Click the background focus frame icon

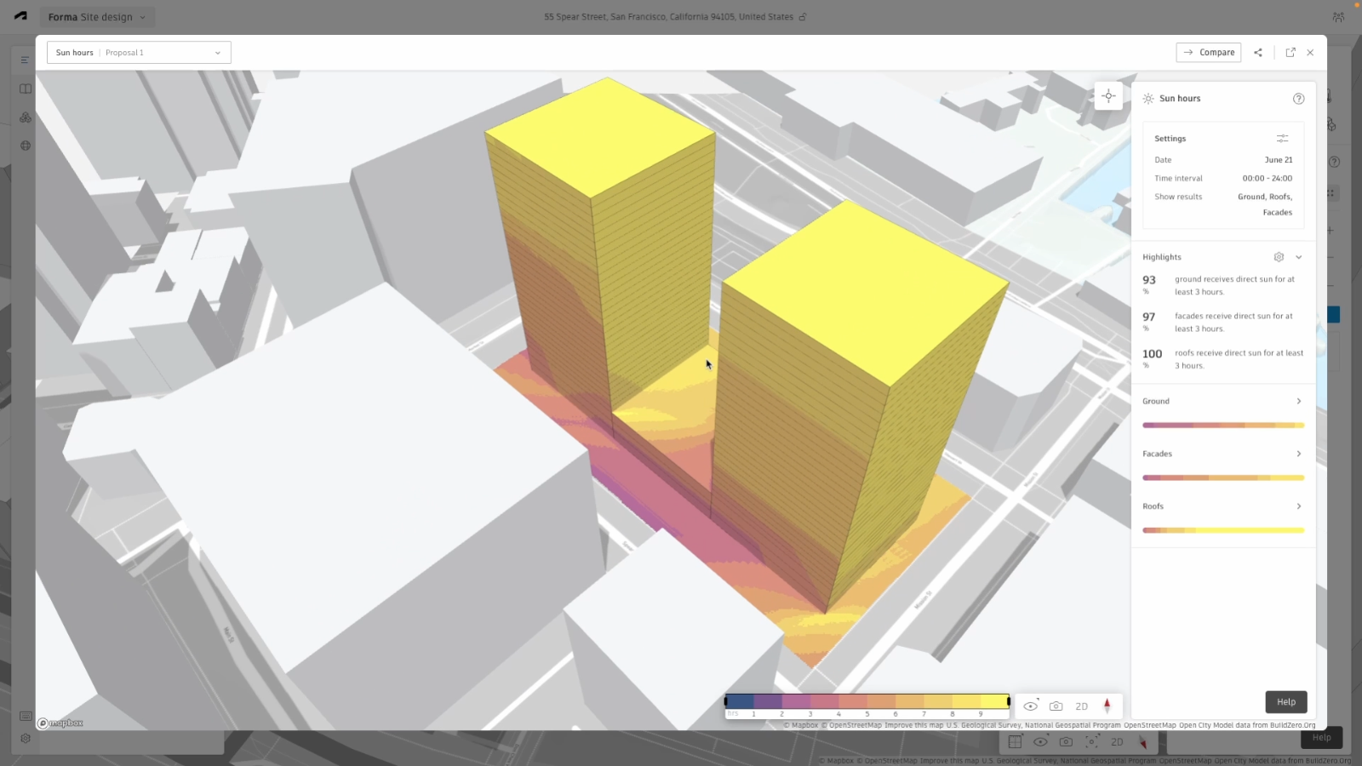pyautogui.click(x=1092, y=742)
